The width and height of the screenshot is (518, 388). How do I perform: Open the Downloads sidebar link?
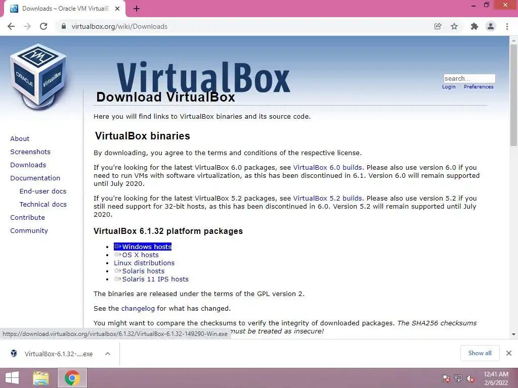(28, 165)
